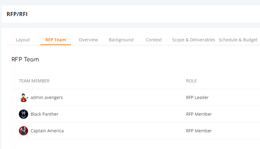260x149 pixels.
Task: Click the TEAM MEMBER column header
Action: click(34, 81)
